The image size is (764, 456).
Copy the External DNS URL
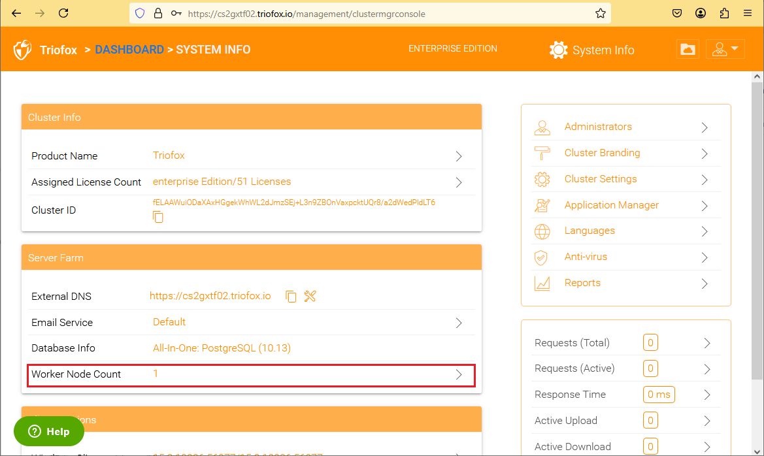tap(291, 296)
